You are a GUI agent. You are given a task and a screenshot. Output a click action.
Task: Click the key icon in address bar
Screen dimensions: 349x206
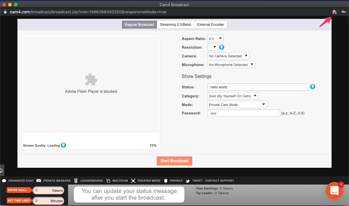343,12
